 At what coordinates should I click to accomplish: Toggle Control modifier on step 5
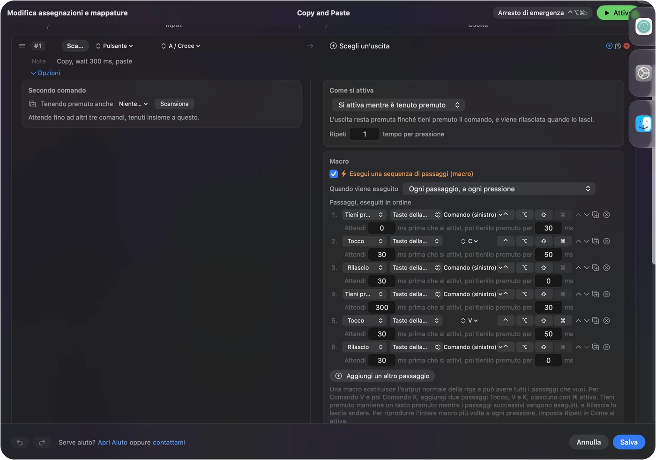coord(506,321)
